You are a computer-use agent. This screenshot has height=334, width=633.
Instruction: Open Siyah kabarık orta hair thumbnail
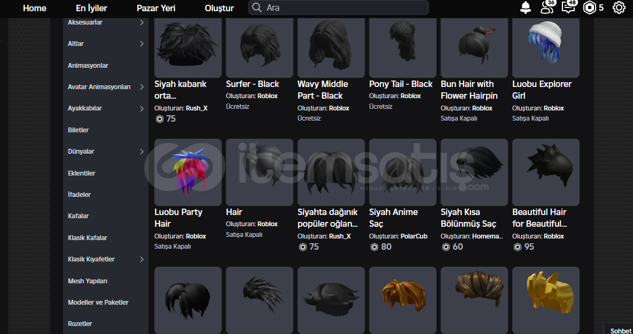tap(187, 47)
